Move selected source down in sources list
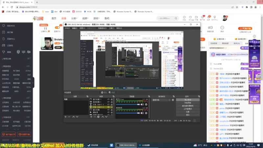Viewport: 263px width, 148px height. [106, 117]
